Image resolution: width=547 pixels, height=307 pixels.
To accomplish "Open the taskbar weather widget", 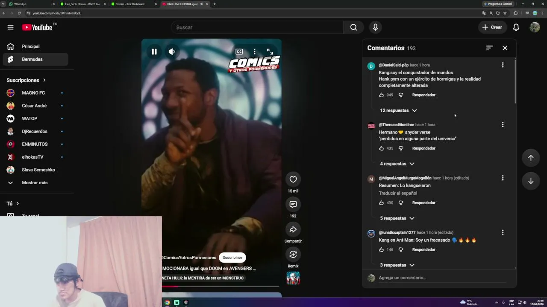I will coord(469,302).
